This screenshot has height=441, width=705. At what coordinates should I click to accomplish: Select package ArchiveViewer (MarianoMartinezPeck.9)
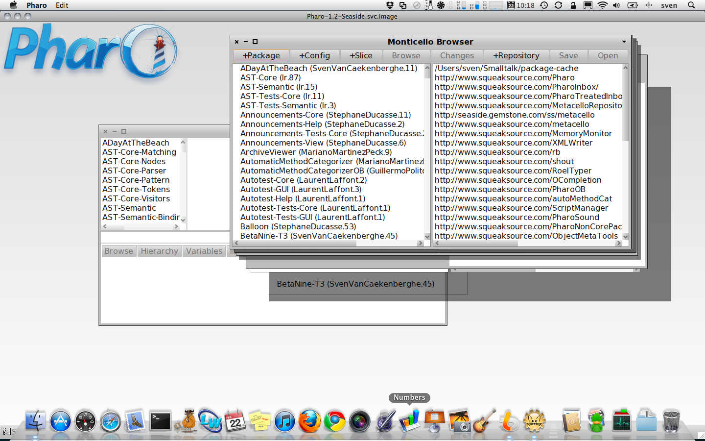click(x=316, y=152)
